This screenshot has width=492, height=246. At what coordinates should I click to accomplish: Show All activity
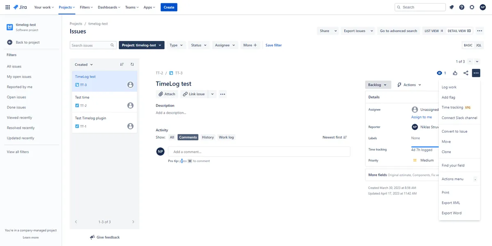172,137
